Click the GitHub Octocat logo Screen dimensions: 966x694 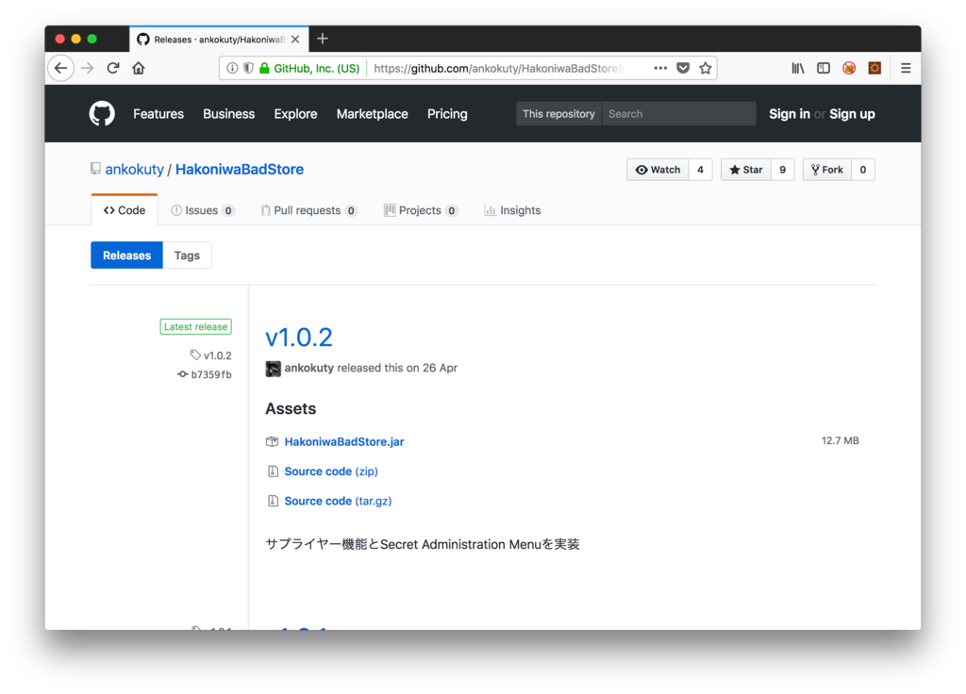click(102, 114)
